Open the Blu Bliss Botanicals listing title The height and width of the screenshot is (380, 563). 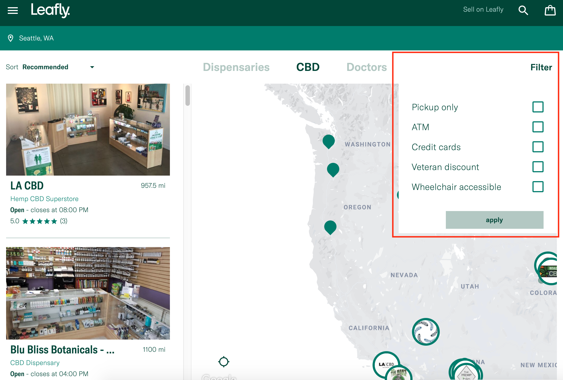tap(62, 350)
